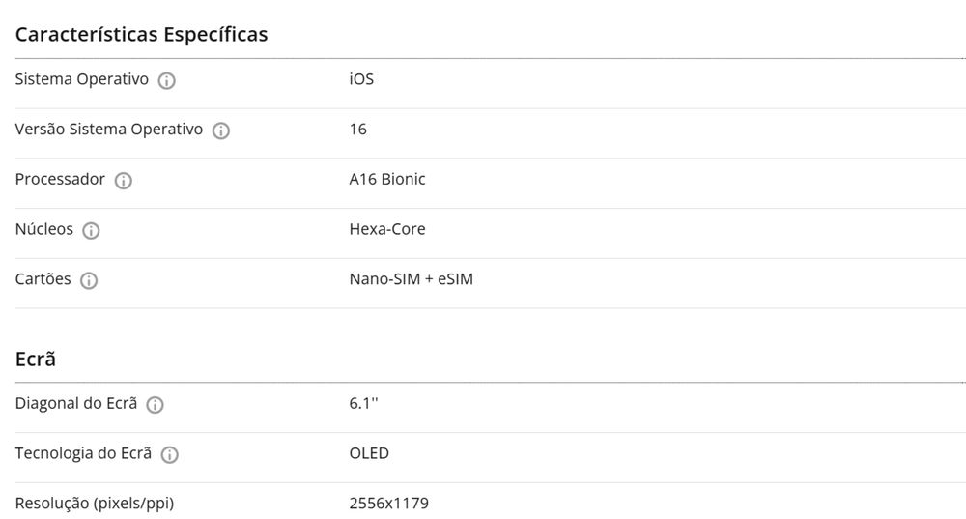
Task: Click the OLED screen technology value
Action: (369, 453)
